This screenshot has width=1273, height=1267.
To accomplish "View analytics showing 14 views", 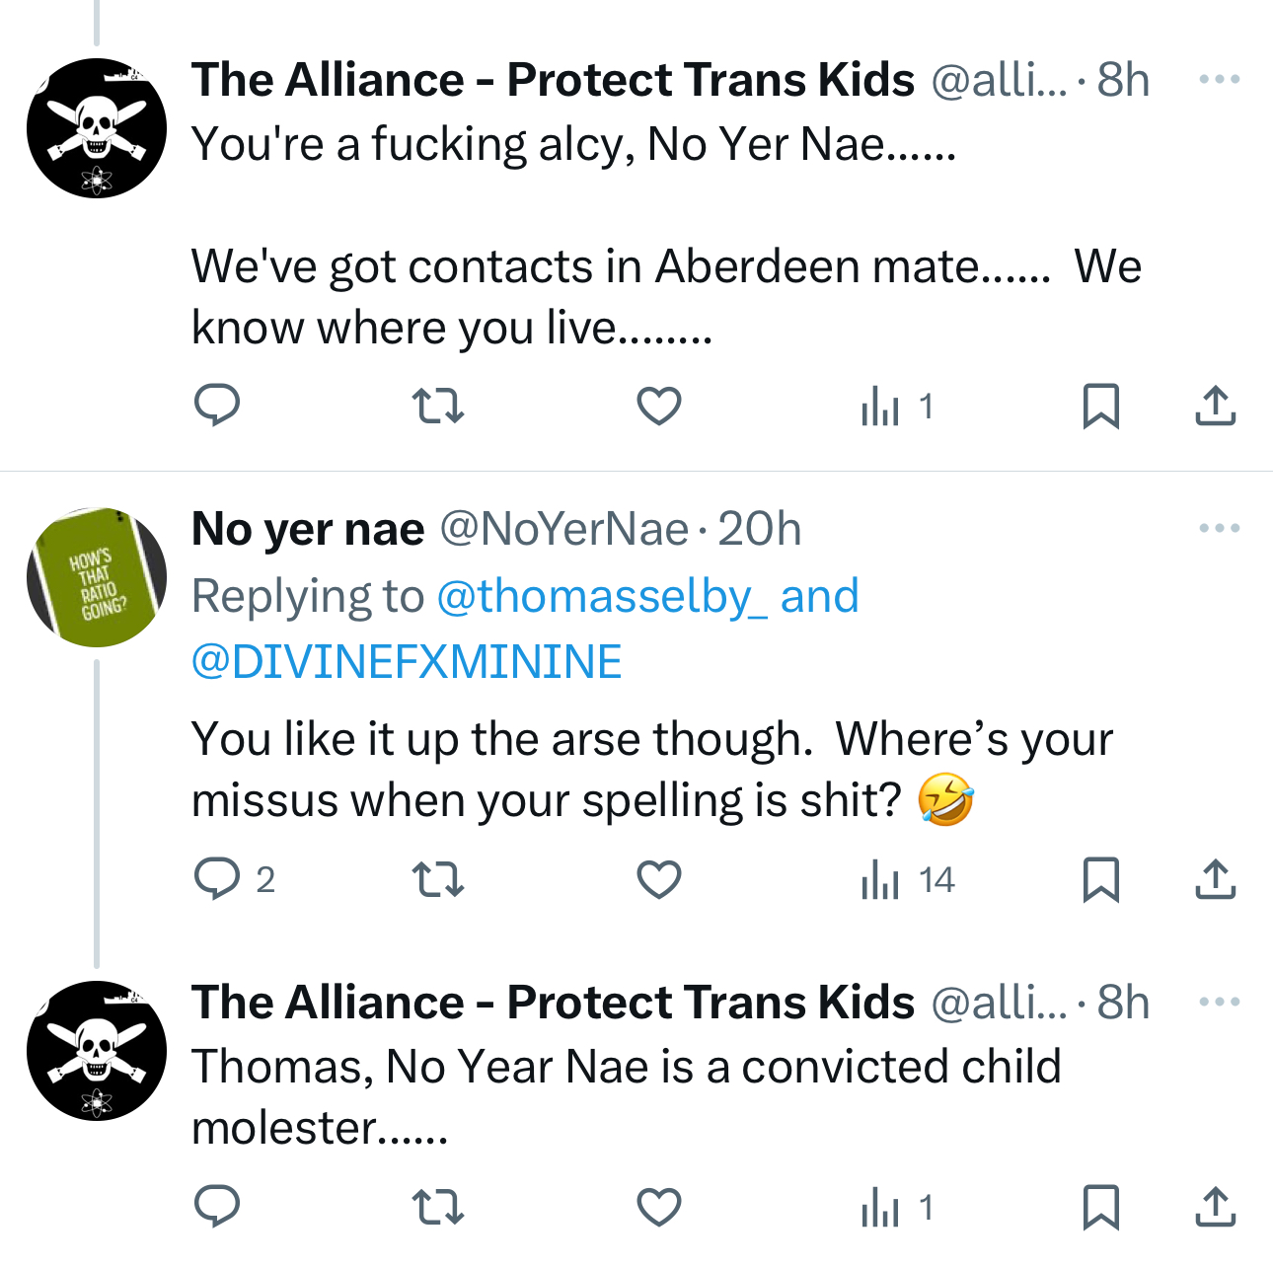I will click(x=908, y=878).
